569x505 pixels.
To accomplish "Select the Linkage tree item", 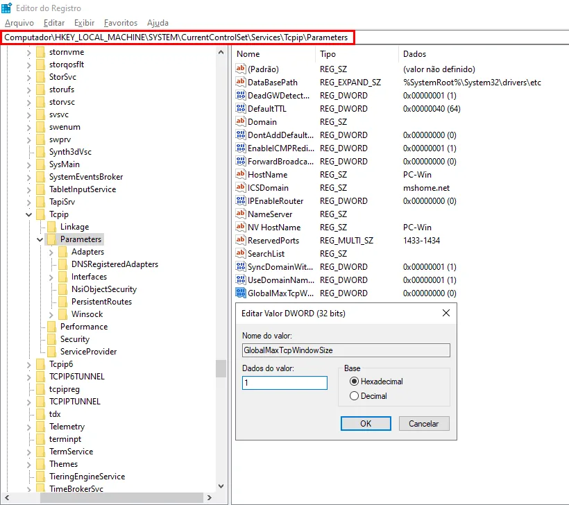I will (x=74, y=227).
